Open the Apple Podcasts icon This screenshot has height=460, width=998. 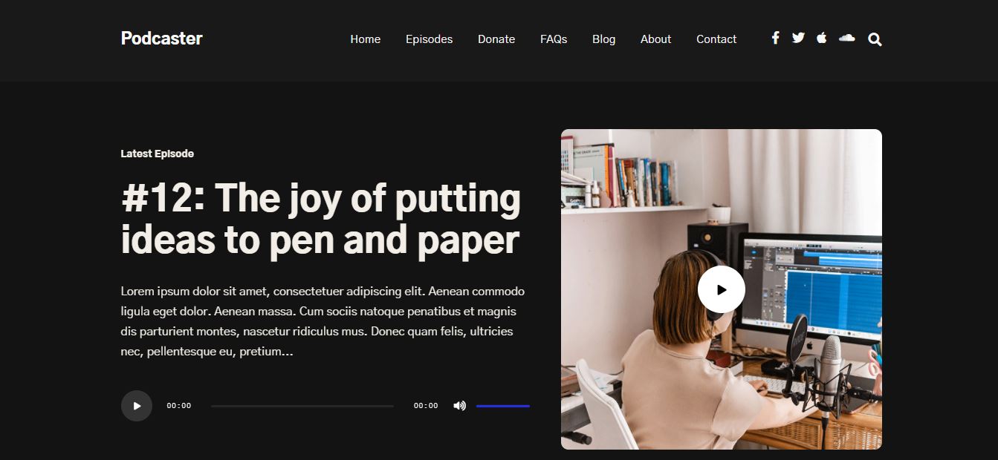coord(821,38)
